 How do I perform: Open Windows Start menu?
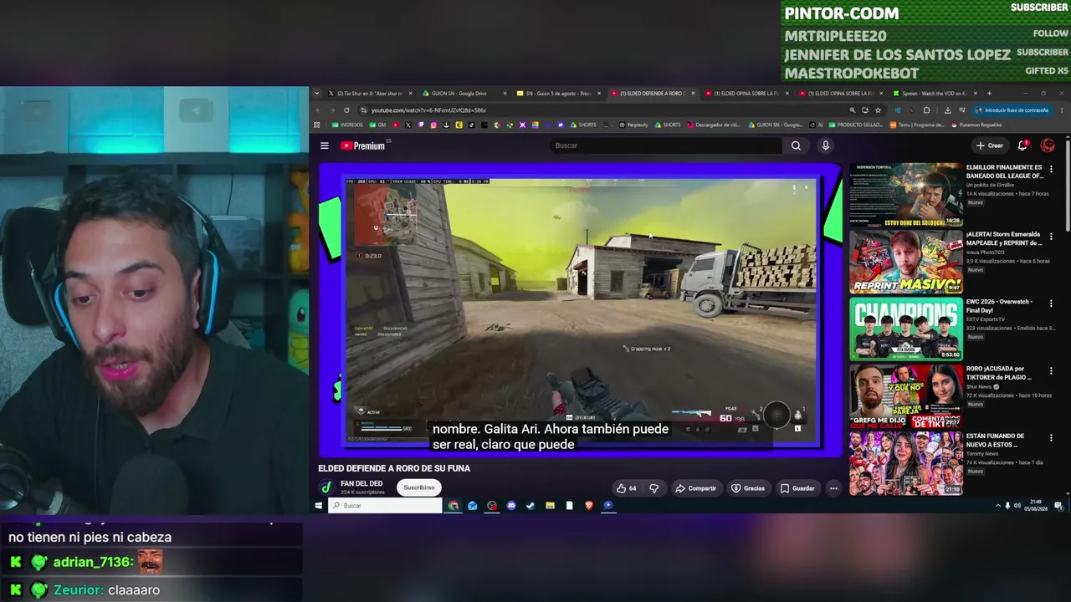click(318, 506)
